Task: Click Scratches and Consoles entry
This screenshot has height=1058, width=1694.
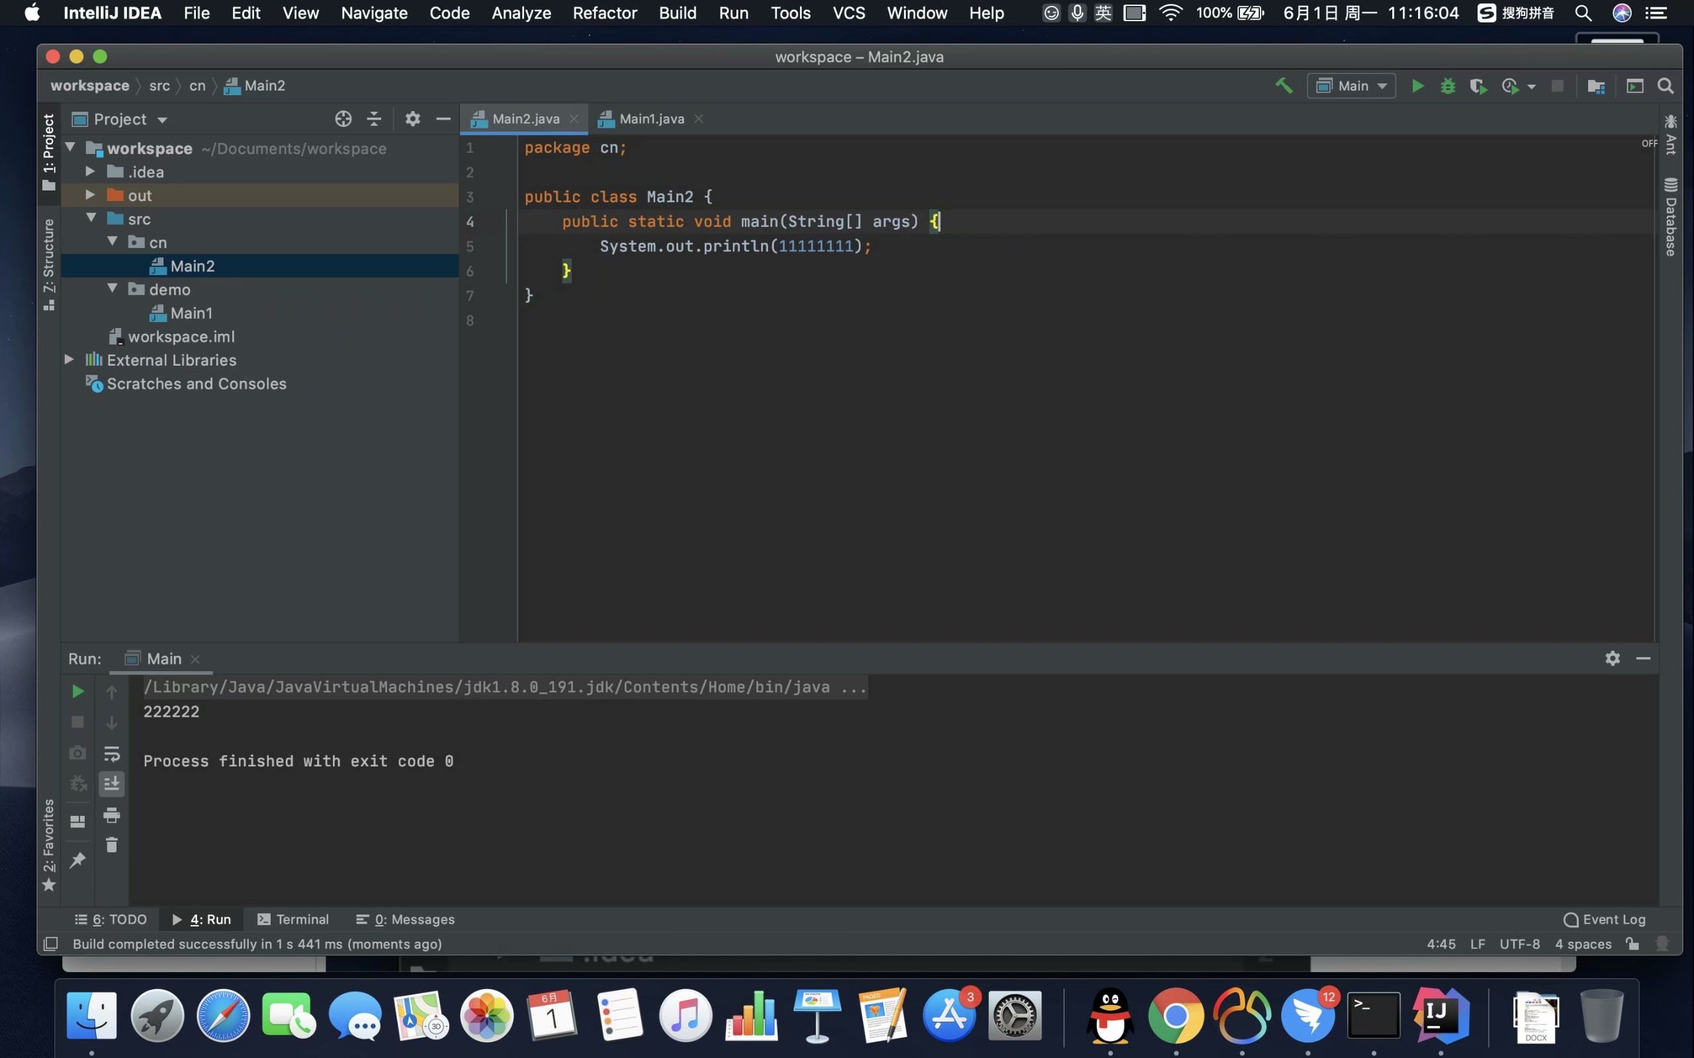Action: [x=196, y=384]
